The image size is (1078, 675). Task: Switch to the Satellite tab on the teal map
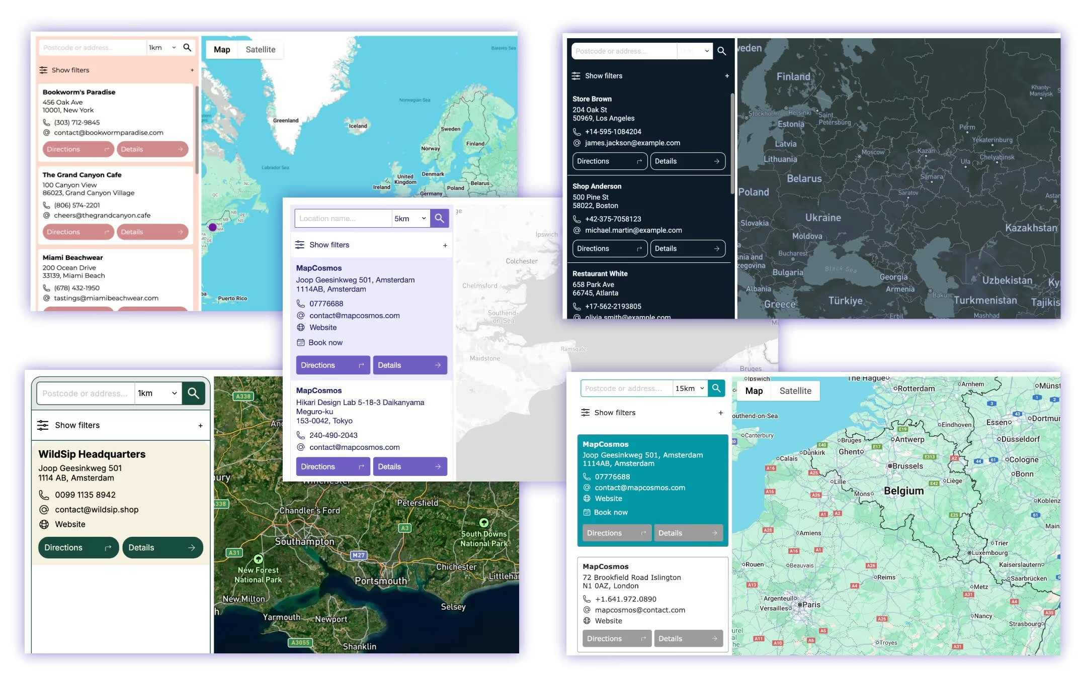795,391
